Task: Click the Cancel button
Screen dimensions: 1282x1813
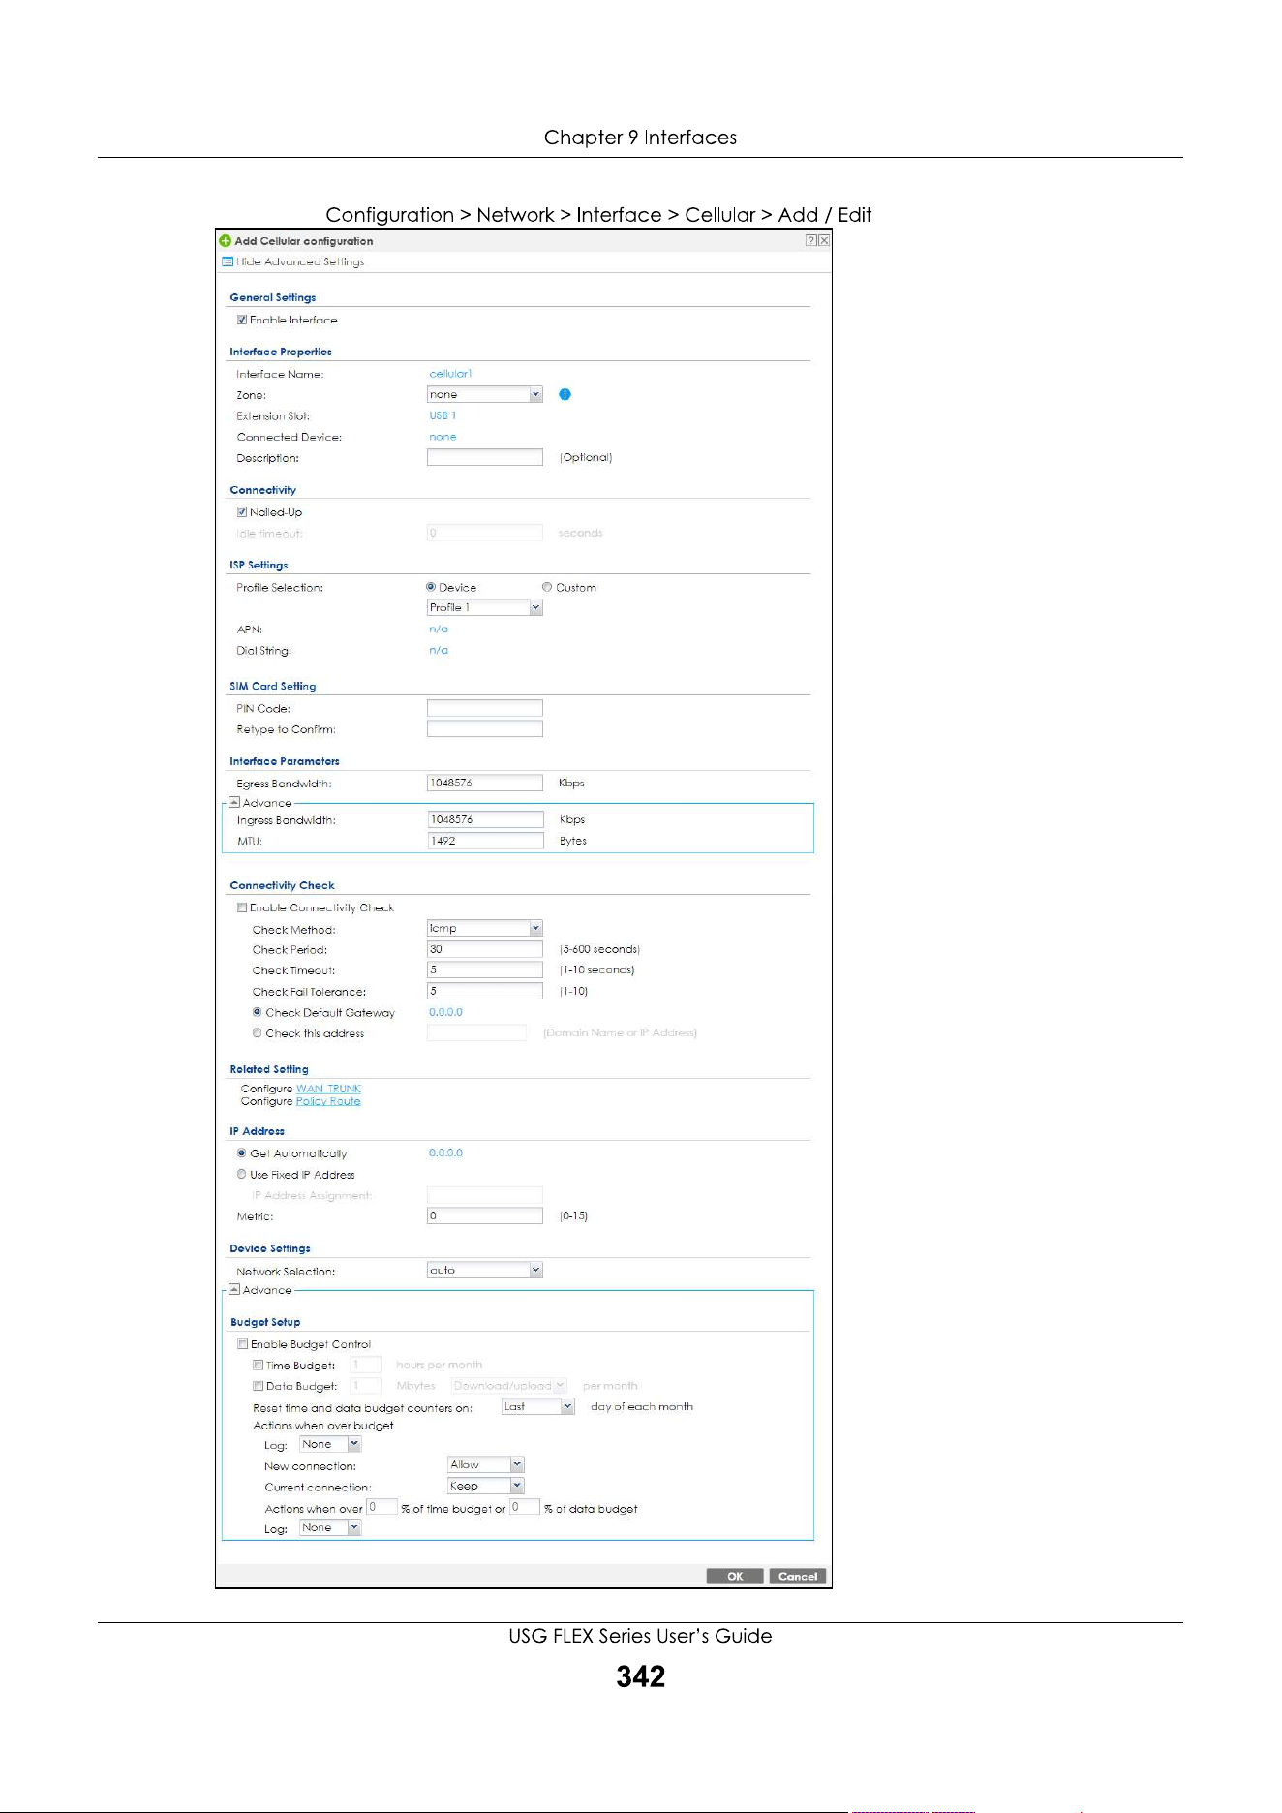Action: tap(798, 1576)
